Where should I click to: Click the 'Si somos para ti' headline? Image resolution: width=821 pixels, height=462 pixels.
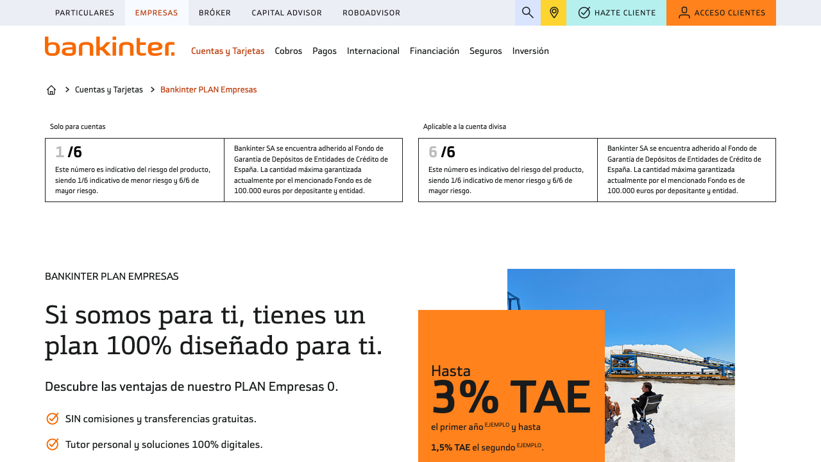[214, 330]
